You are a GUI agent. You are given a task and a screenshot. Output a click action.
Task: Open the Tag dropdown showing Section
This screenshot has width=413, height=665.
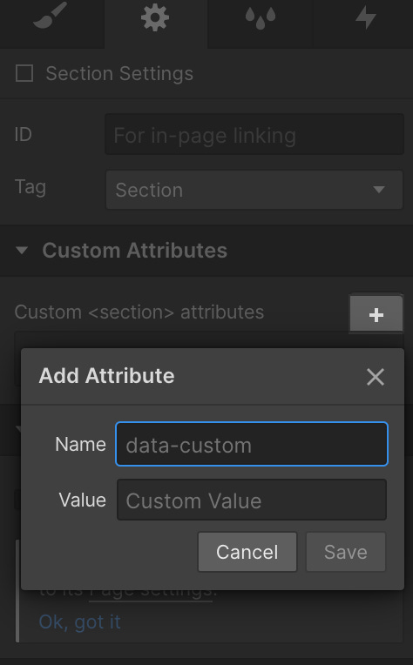[x=254, y=190]
